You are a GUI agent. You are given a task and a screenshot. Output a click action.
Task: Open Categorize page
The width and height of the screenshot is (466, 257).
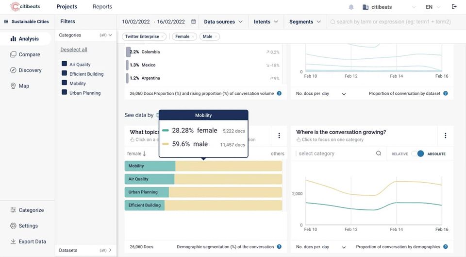click(27, 210)
